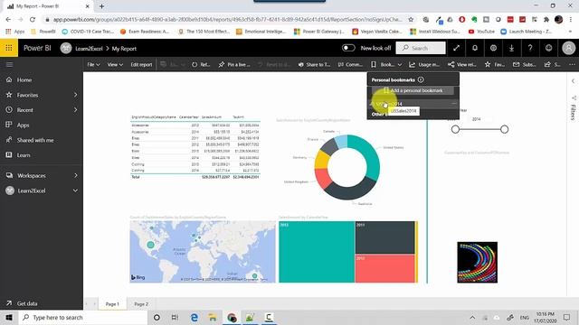The image size is (579, 325).
Task: Switch to the Page 2 tab
Action: pos(141,304)
